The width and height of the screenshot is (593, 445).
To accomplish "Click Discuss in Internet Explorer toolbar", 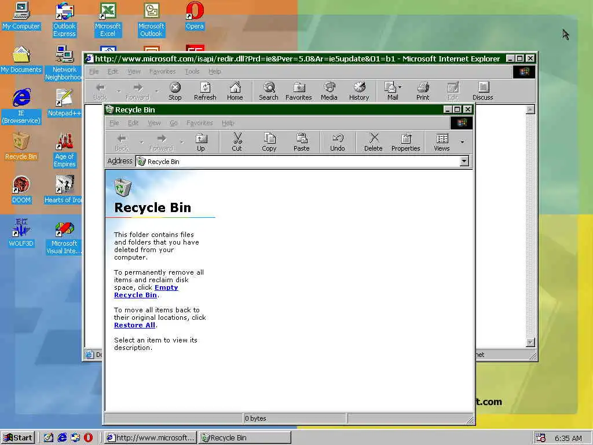I will (483, 91).
